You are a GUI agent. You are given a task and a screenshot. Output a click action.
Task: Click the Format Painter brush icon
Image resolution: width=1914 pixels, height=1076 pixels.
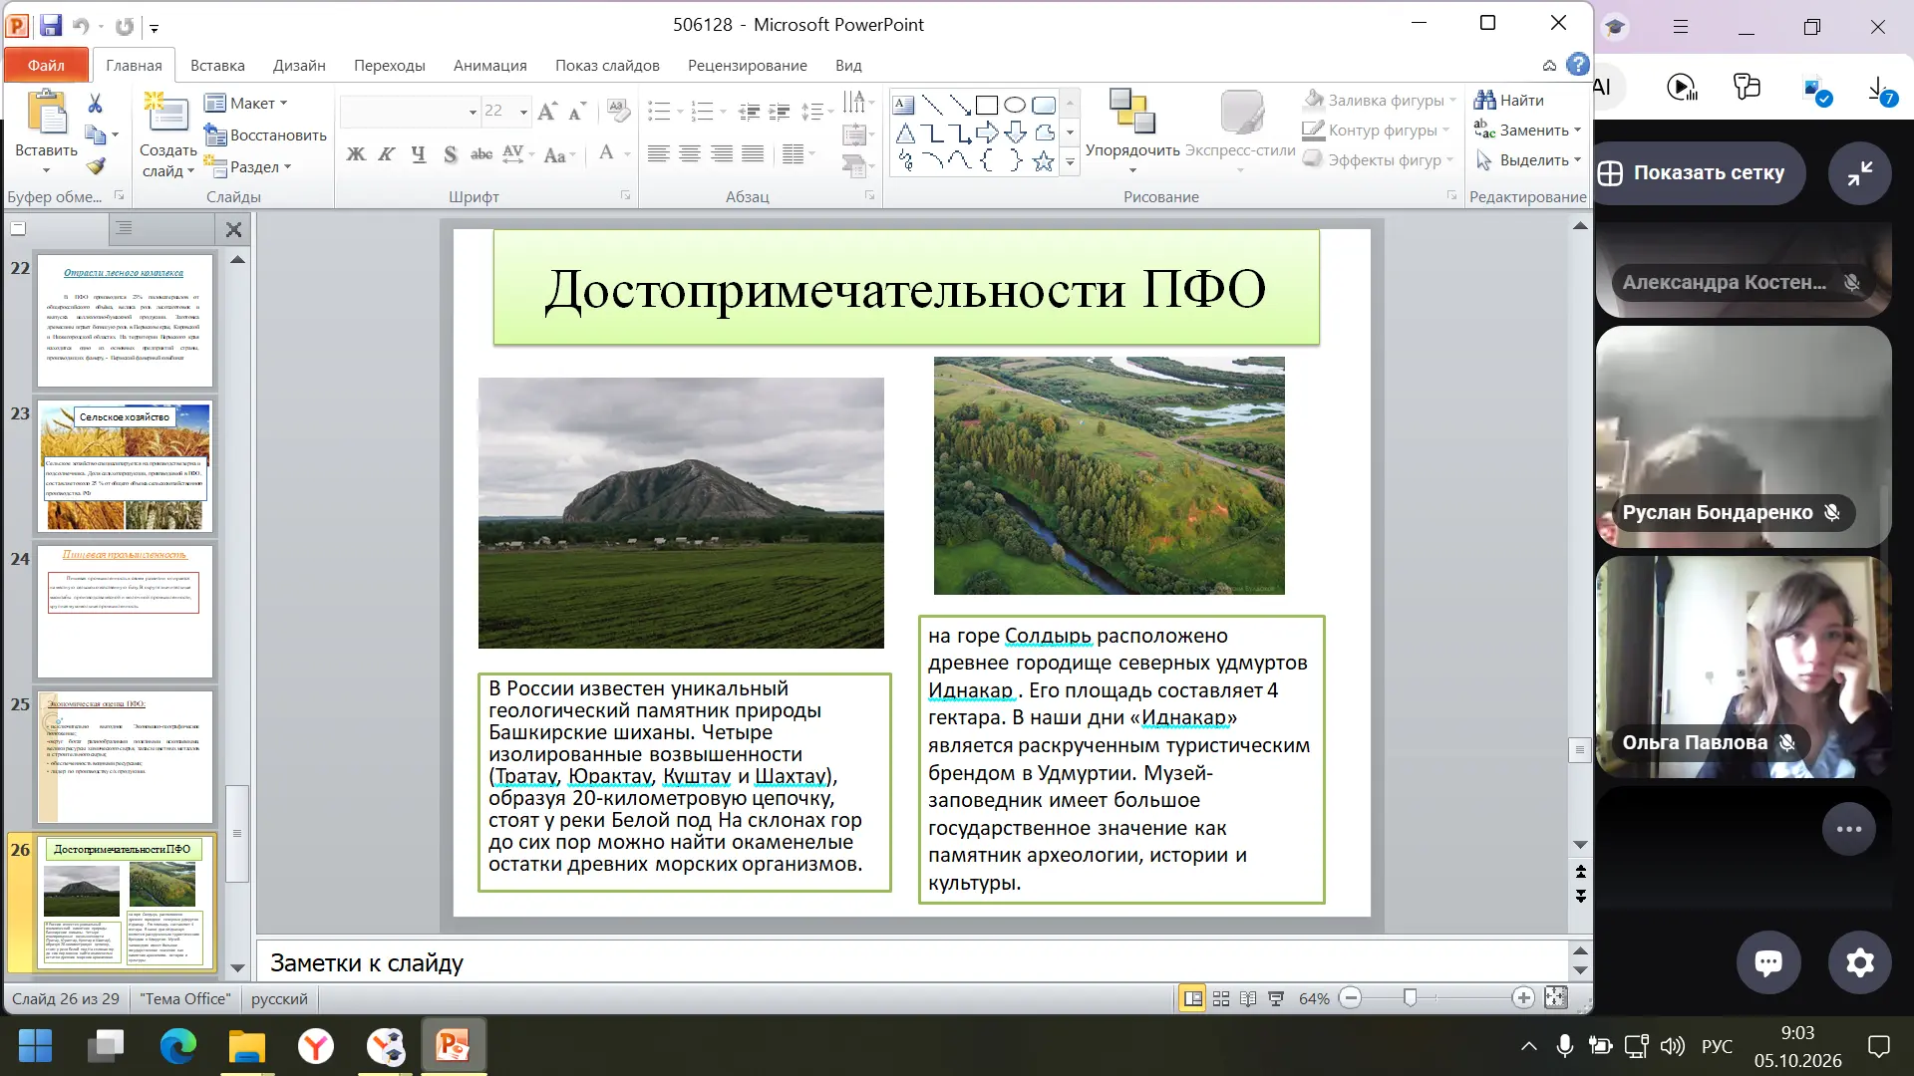(x=96, y=165)
